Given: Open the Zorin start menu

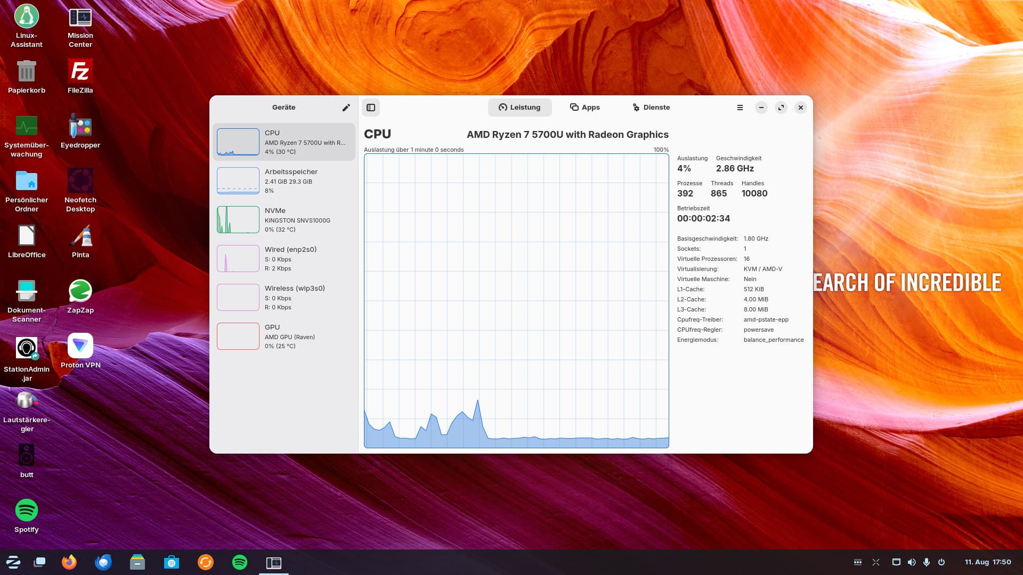Looking at the screenshot, I should pyautogui.click(x=13, y=562).
